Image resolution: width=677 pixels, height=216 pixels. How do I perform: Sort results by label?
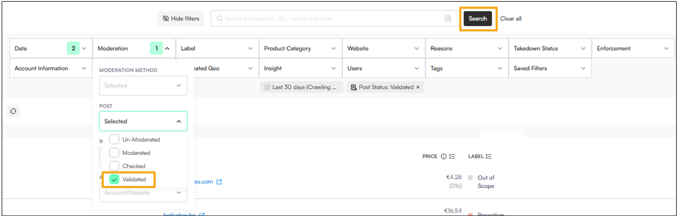pyautogui.click(x=488, y=156)
